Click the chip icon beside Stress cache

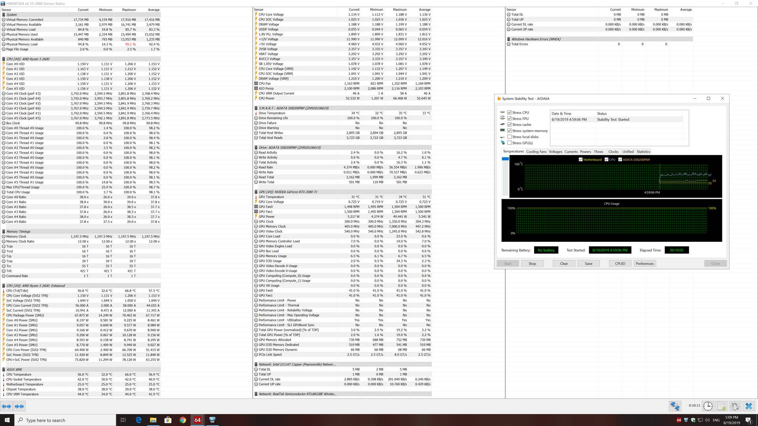(503, 125)
